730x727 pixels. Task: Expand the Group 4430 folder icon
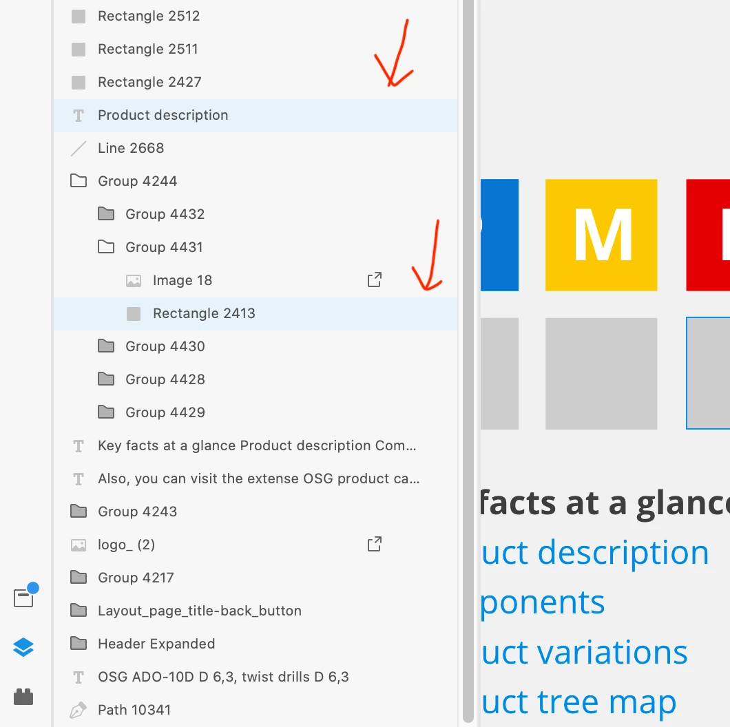click(106, 346)
